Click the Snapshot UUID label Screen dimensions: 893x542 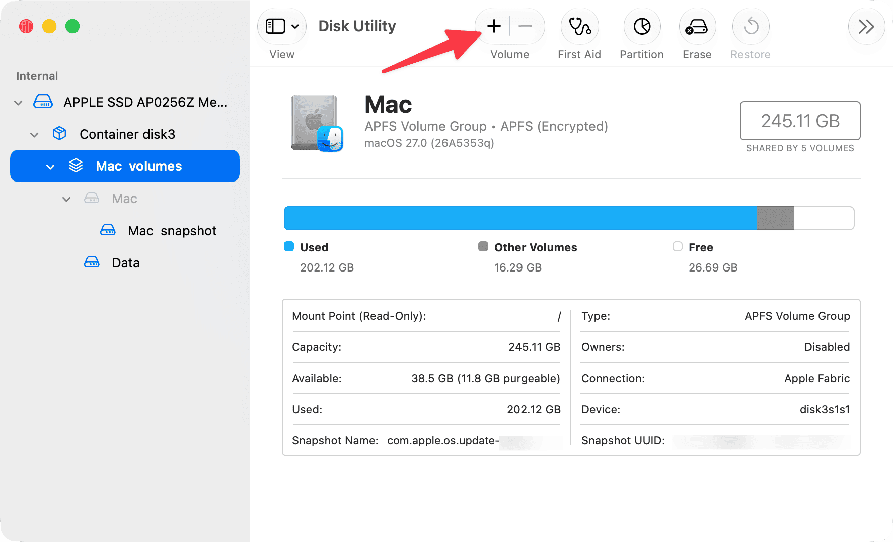pos(623,440)
